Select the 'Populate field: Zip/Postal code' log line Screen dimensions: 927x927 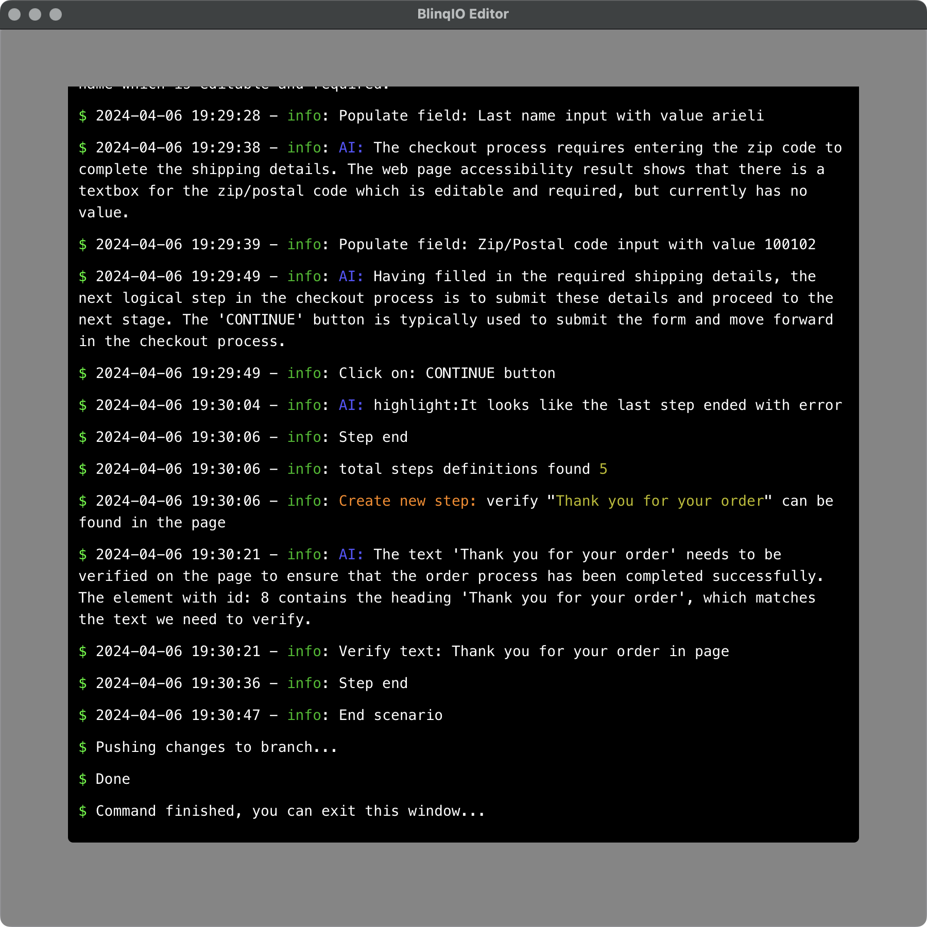[447, 245]
